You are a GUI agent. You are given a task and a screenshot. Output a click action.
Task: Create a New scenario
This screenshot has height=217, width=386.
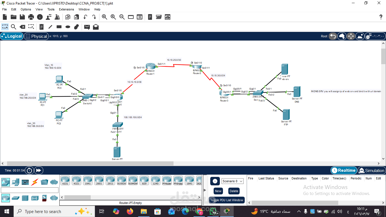[218, 191]
